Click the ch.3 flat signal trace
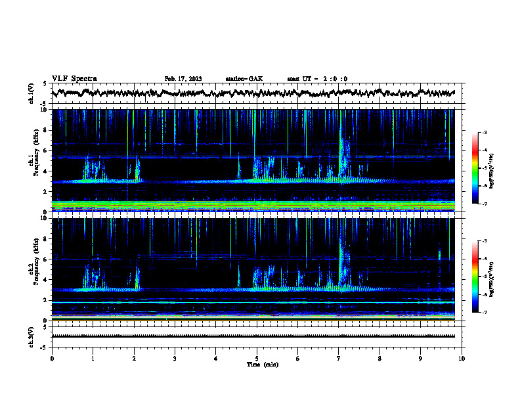Image resolution: width=520 pixels, height=402 pixels. click(253, 336)
